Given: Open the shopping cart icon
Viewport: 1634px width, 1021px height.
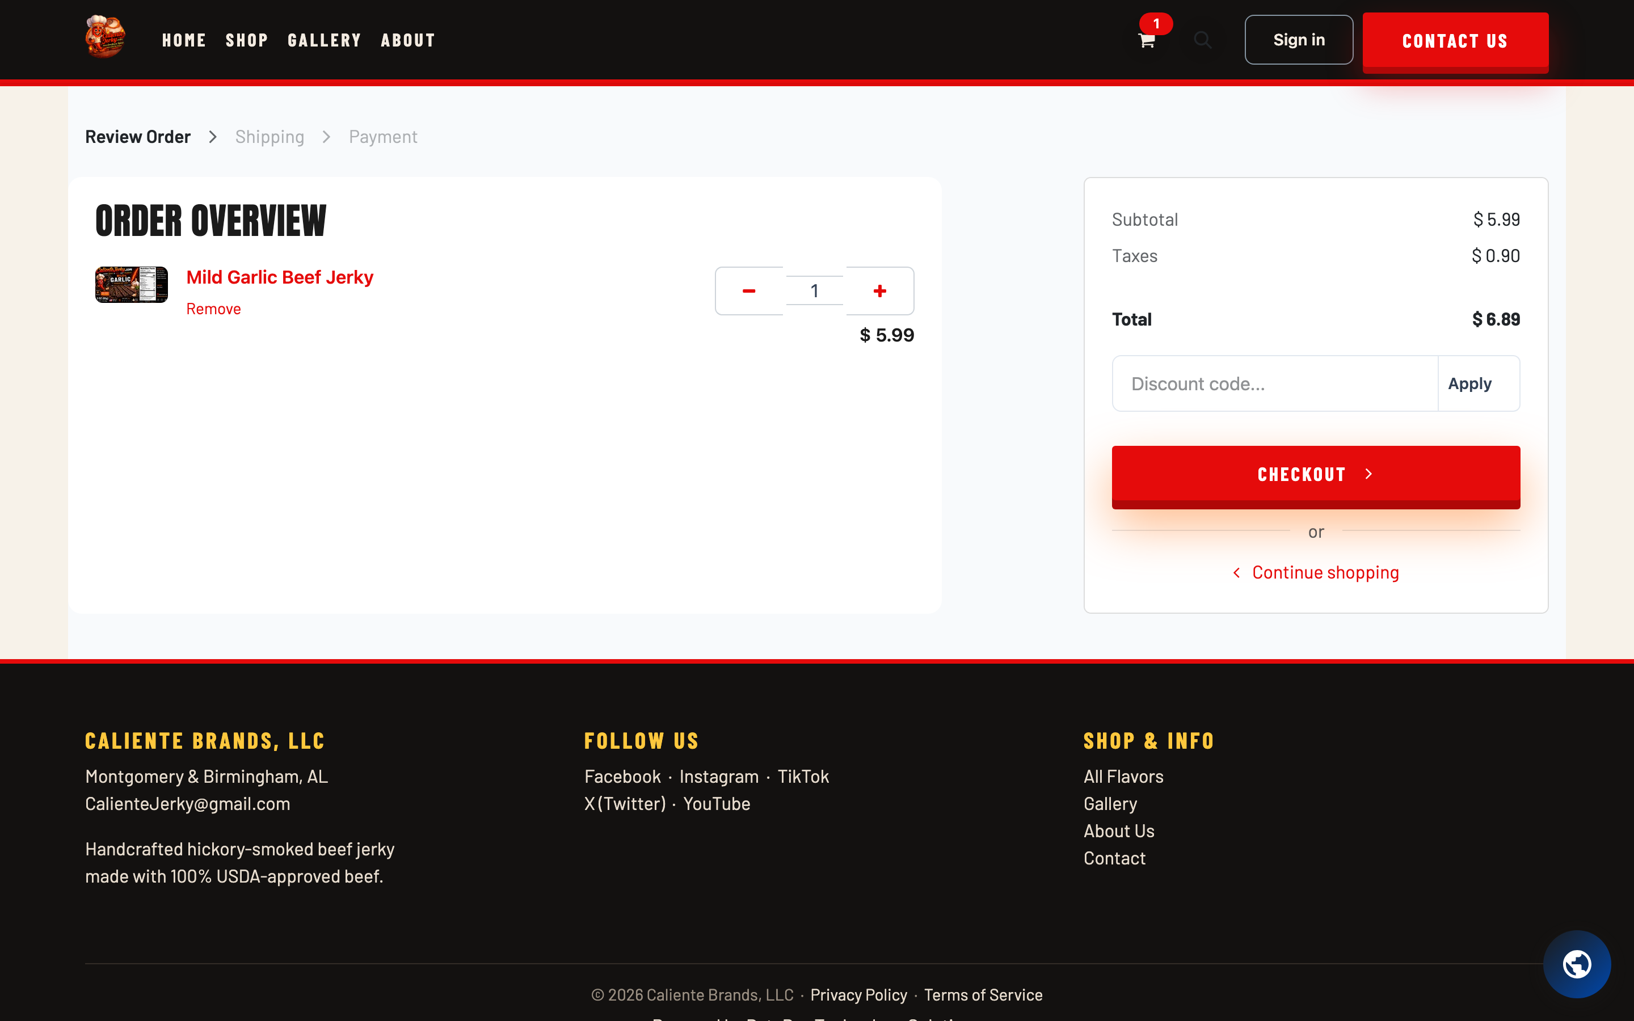Looking at the screenshot, I should coord(1147,40).
